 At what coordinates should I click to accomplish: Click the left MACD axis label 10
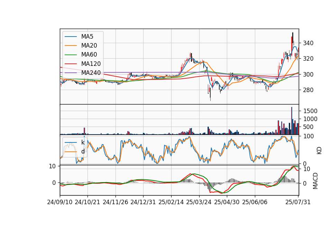52,166
